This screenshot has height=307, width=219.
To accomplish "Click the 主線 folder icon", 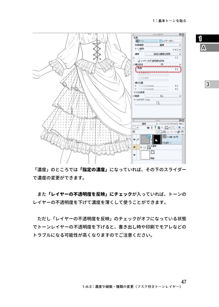I will [x=144, y=147].
